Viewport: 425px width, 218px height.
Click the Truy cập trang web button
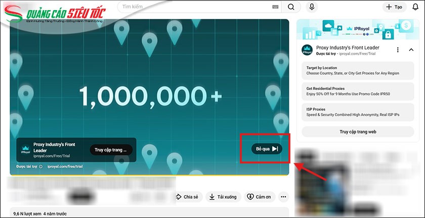(x=358, y=132)
